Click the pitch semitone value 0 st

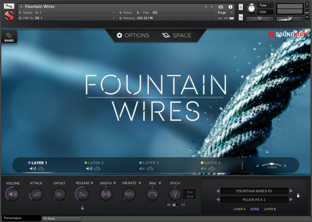point(190,192)
